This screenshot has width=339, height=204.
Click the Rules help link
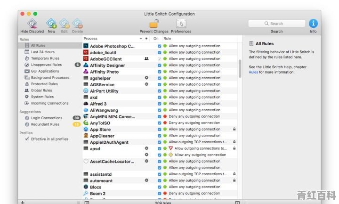[253, 72]
